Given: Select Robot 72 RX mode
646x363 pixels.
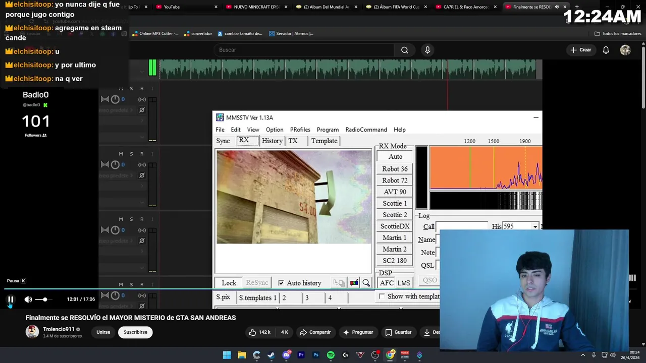Looking at the screenshot, I should click(395, 180).
